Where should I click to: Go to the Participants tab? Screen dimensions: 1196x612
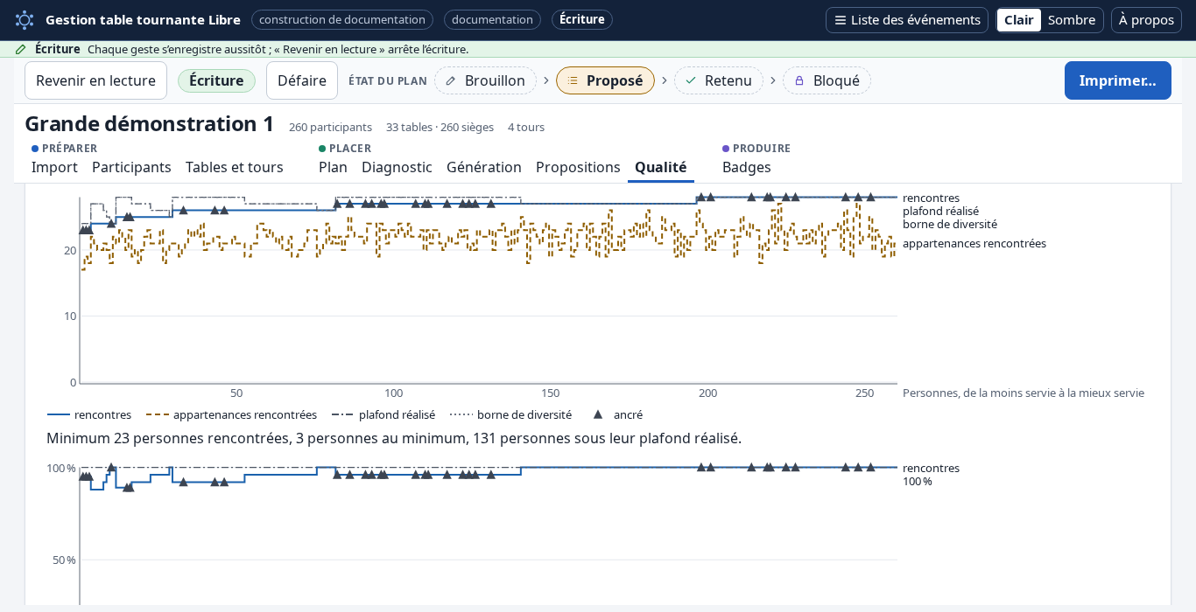131,167
